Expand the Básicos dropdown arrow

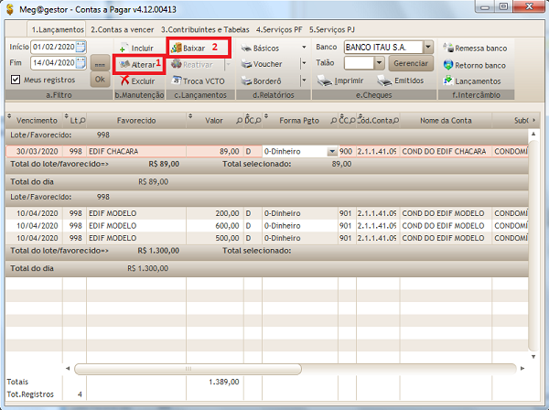coord(304,48)
